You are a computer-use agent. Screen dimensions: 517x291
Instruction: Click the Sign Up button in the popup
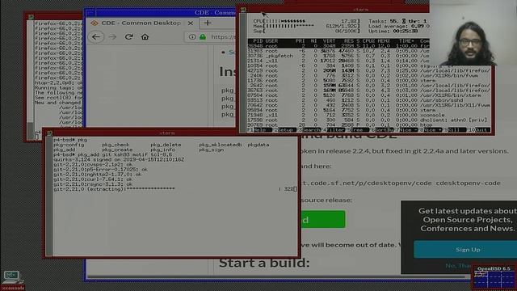[465, 250]
